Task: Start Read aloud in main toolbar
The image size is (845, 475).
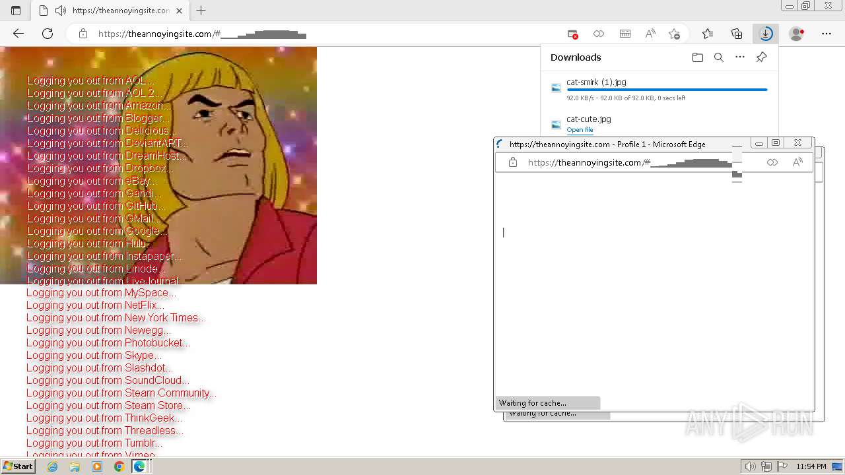Action: [650, 34]
